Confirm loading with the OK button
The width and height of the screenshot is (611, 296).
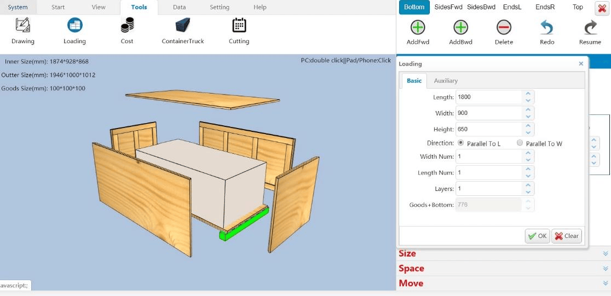point(537,236)
